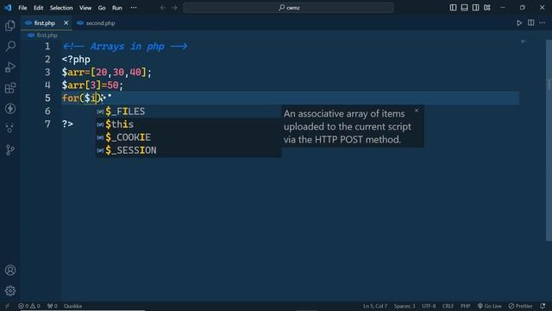The image size is (552, 311).
Task: Open the Extensions view
Action: 10,88
